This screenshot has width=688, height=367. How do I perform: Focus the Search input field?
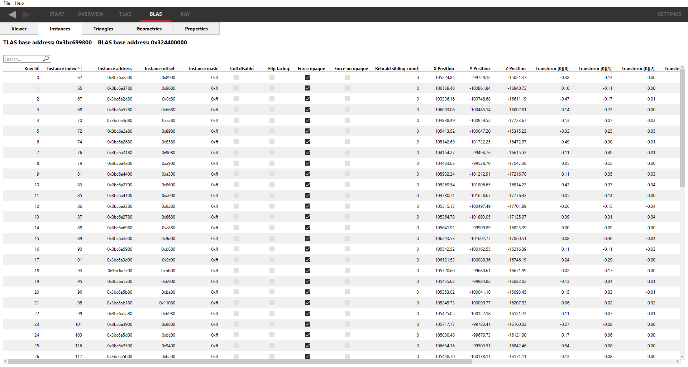[x=23, y=59]
